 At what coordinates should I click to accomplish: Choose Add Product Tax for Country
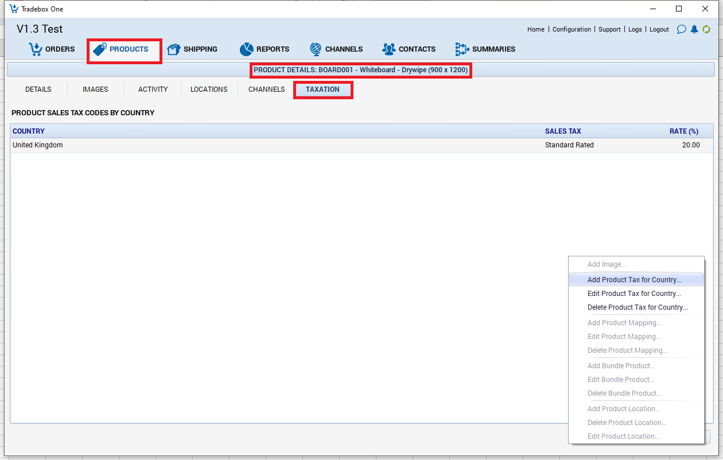tap(636, 280)
